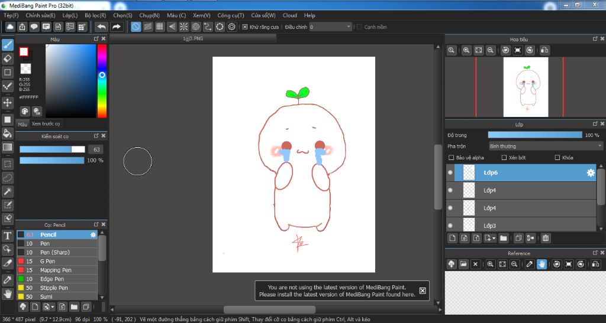Image resolution: width=606 pixels, height=323 pixels.
Task: Select the Gradient tool
Action: [x=7, y=147]
